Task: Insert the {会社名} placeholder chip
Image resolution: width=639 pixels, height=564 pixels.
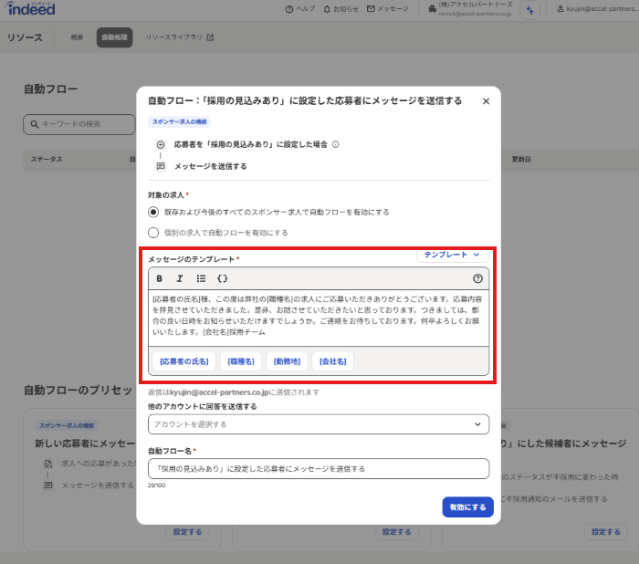Action: pos(333,361)
